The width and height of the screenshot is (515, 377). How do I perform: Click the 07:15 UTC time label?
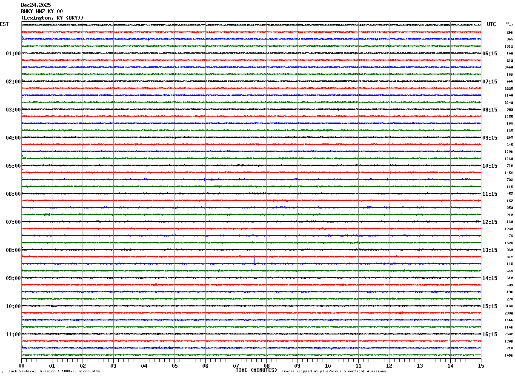coord(490,82)
